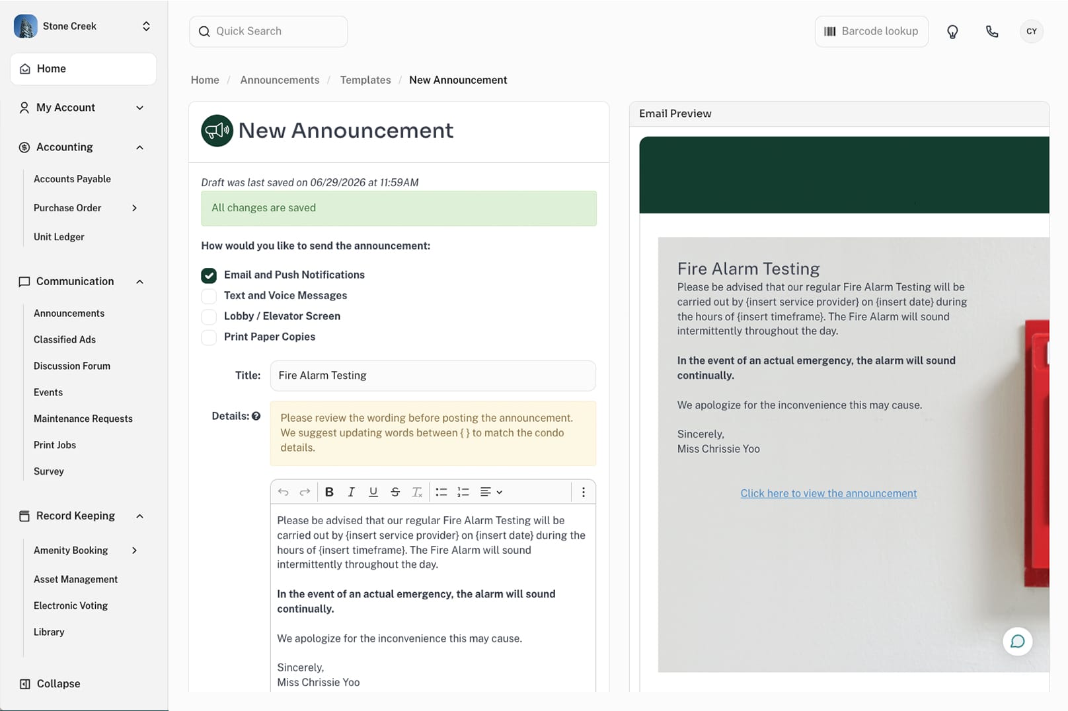Toggle italic formatting in the editor

coord(351,492)
